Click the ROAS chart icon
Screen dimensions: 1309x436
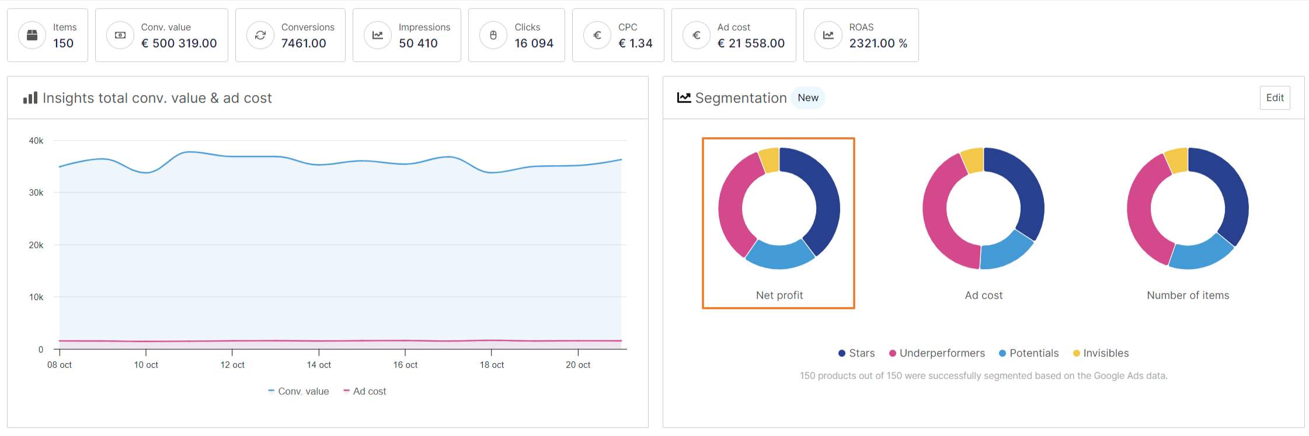pos(828,35)
